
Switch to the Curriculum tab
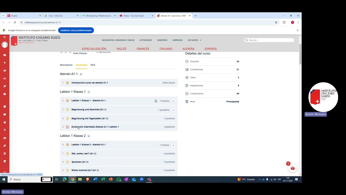click(81, 65)
